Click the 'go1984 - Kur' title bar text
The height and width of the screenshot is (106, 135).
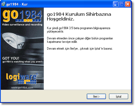[x=17, y=4]
